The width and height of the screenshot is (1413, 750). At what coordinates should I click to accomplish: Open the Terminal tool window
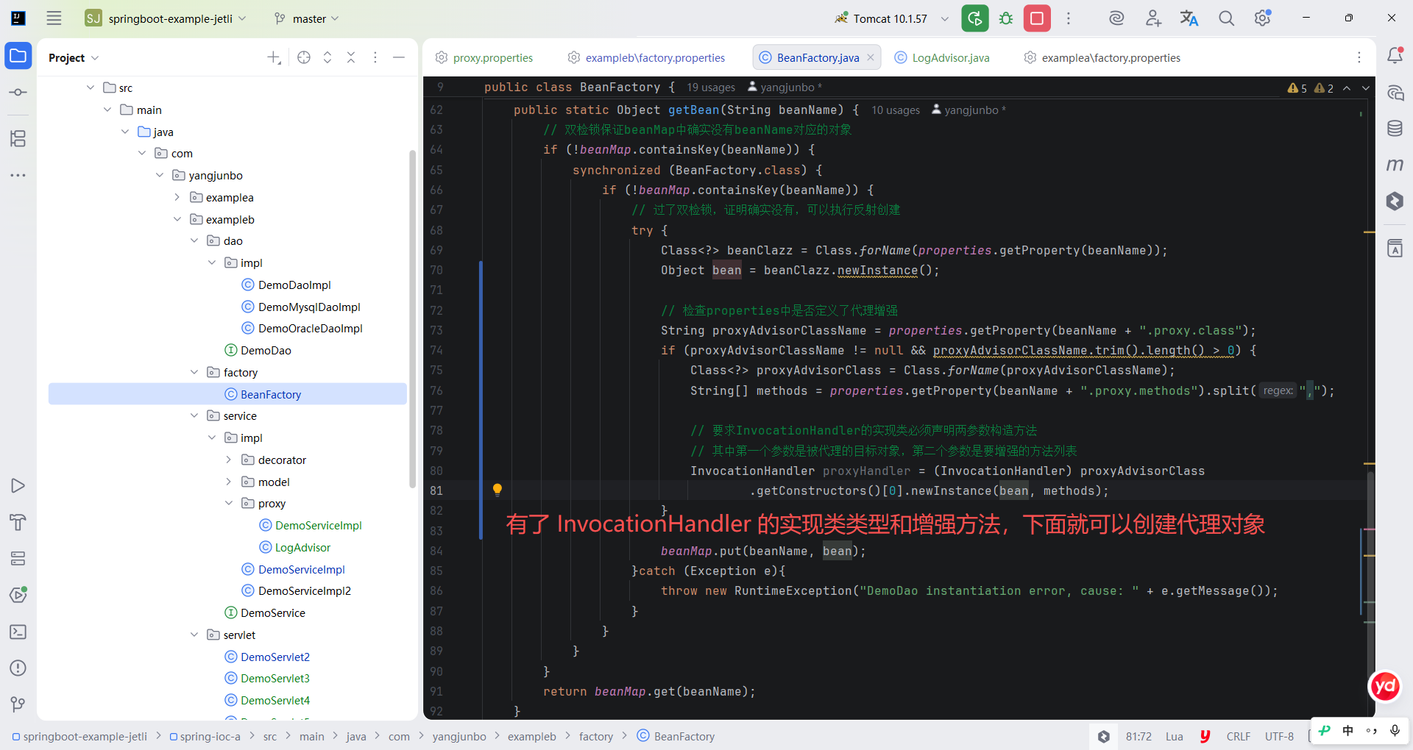point(18,632)
